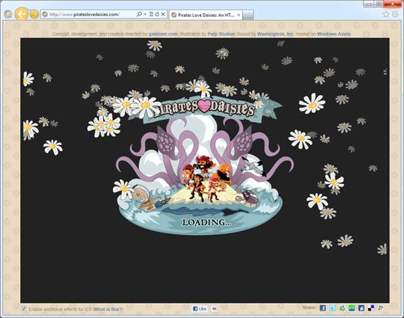Minimize the browser window
This screenshot has width=404, height=318.
tap(369, 4)
